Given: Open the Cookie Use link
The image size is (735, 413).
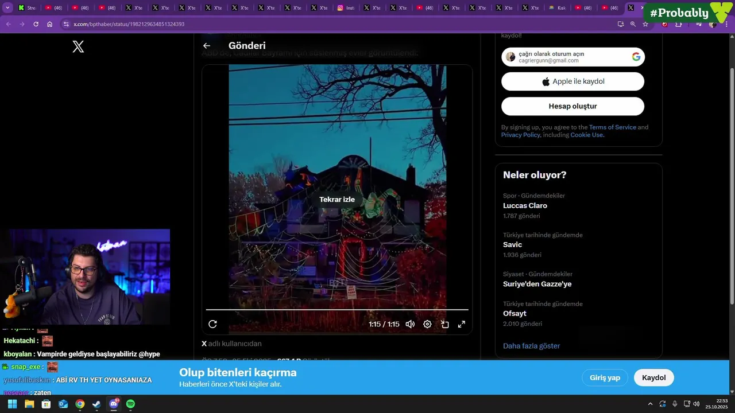Looking at the screenshot, I should point(587,135).
